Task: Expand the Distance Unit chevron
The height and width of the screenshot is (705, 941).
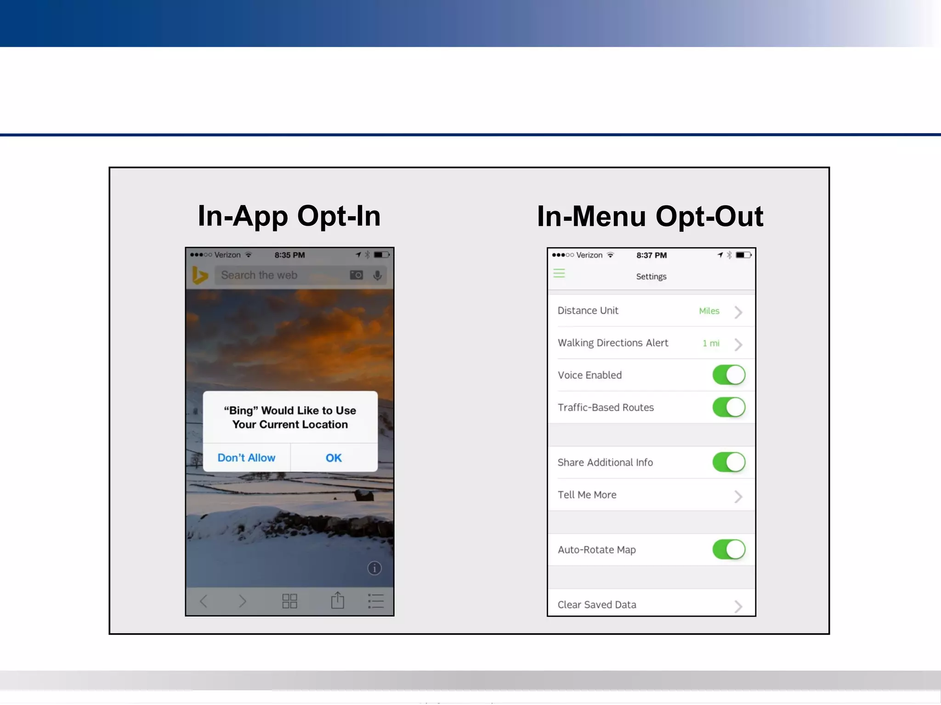Action: point(738,312)
